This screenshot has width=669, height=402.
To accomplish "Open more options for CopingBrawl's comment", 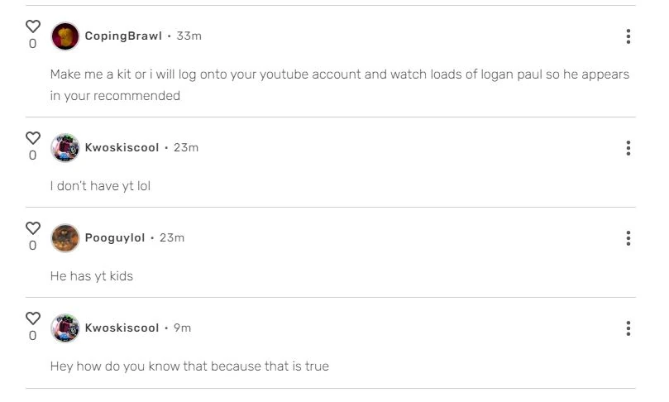I will 628,36.
